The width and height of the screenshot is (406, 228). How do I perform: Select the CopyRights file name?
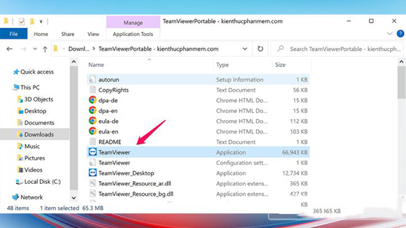tap(114, 90)
